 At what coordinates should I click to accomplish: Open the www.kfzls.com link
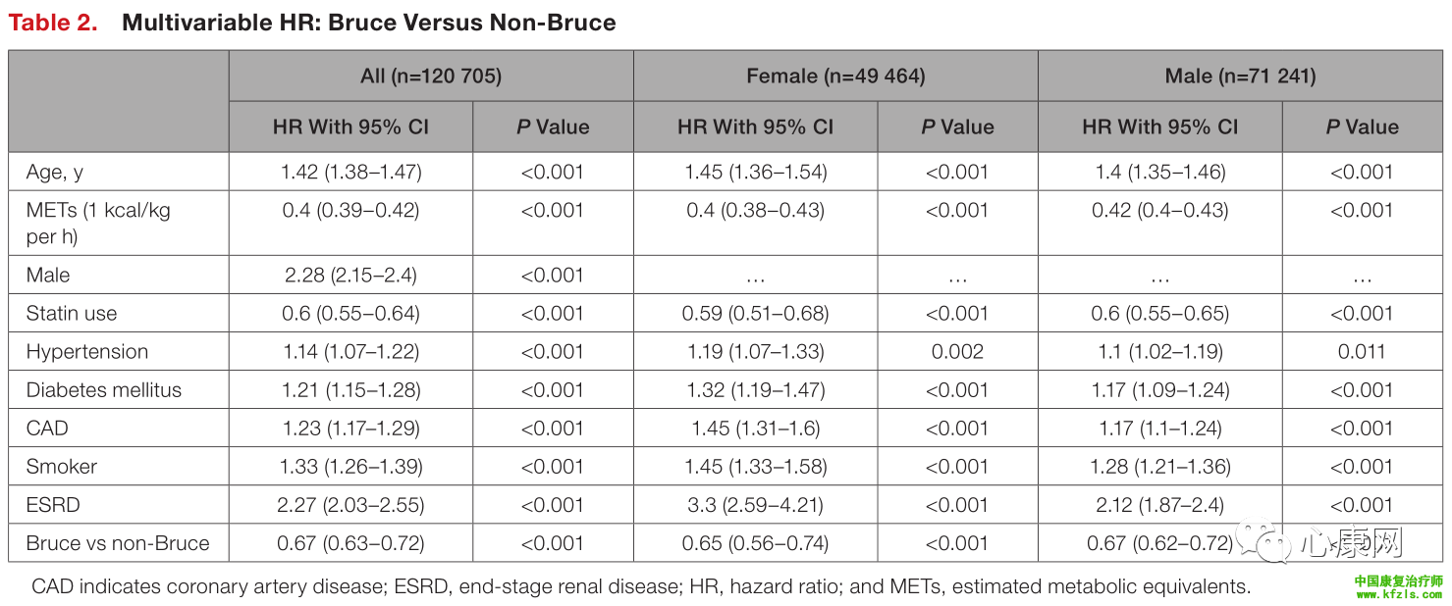coord(1398,594)
